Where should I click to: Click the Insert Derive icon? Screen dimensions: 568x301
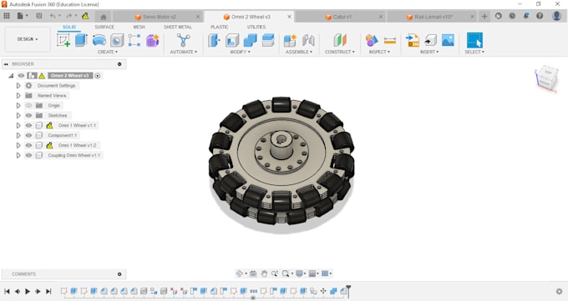(x=413, y=40)
